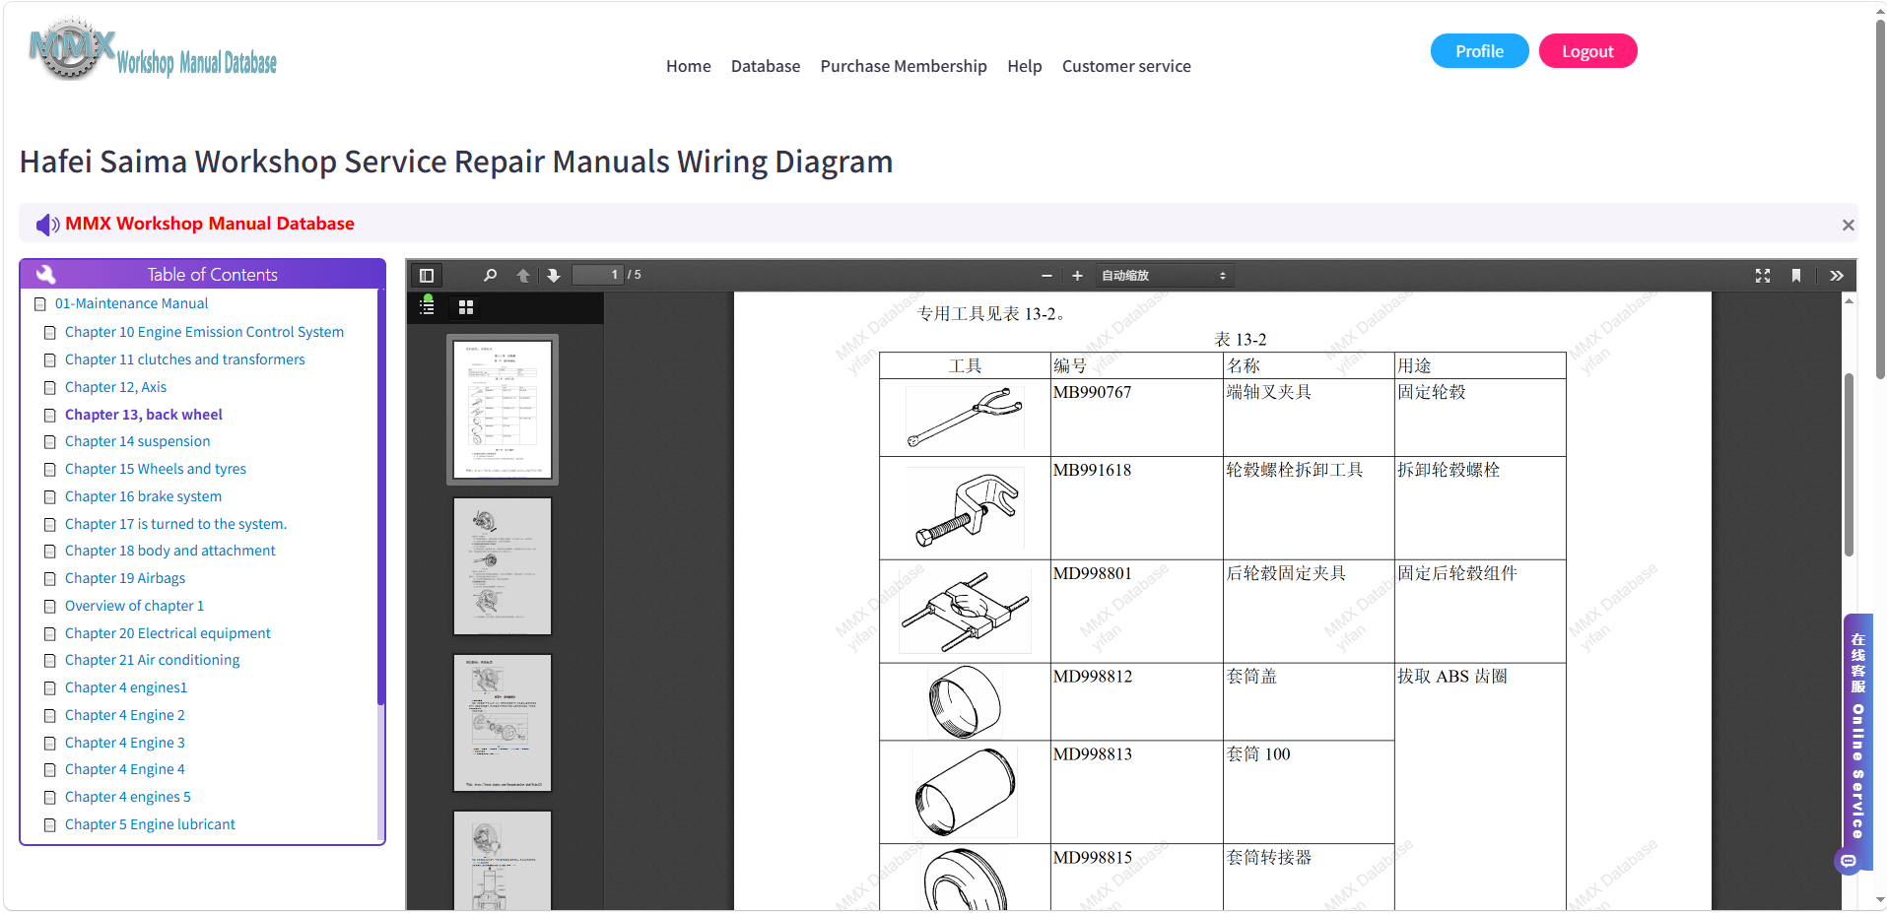Click the MMX Workshop Manual Database announcement text
1887x913 pixels.
pos(210,224)
